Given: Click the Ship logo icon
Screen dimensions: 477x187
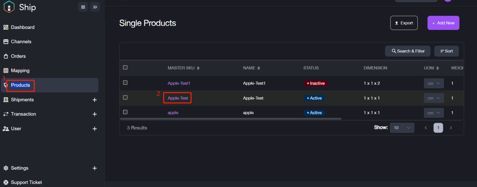Looking at the screenshot, I should coord(9,7).
